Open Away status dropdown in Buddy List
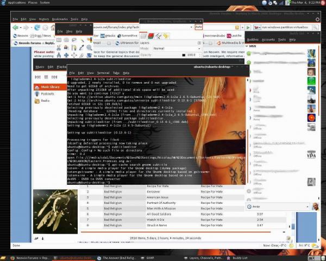The height and width of the screenshot is (261, 326). point(278,207)
